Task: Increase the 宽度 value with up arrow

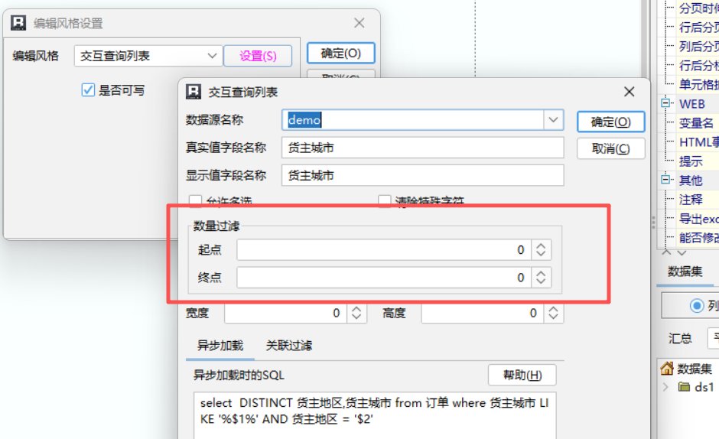Action: [356, 309]
